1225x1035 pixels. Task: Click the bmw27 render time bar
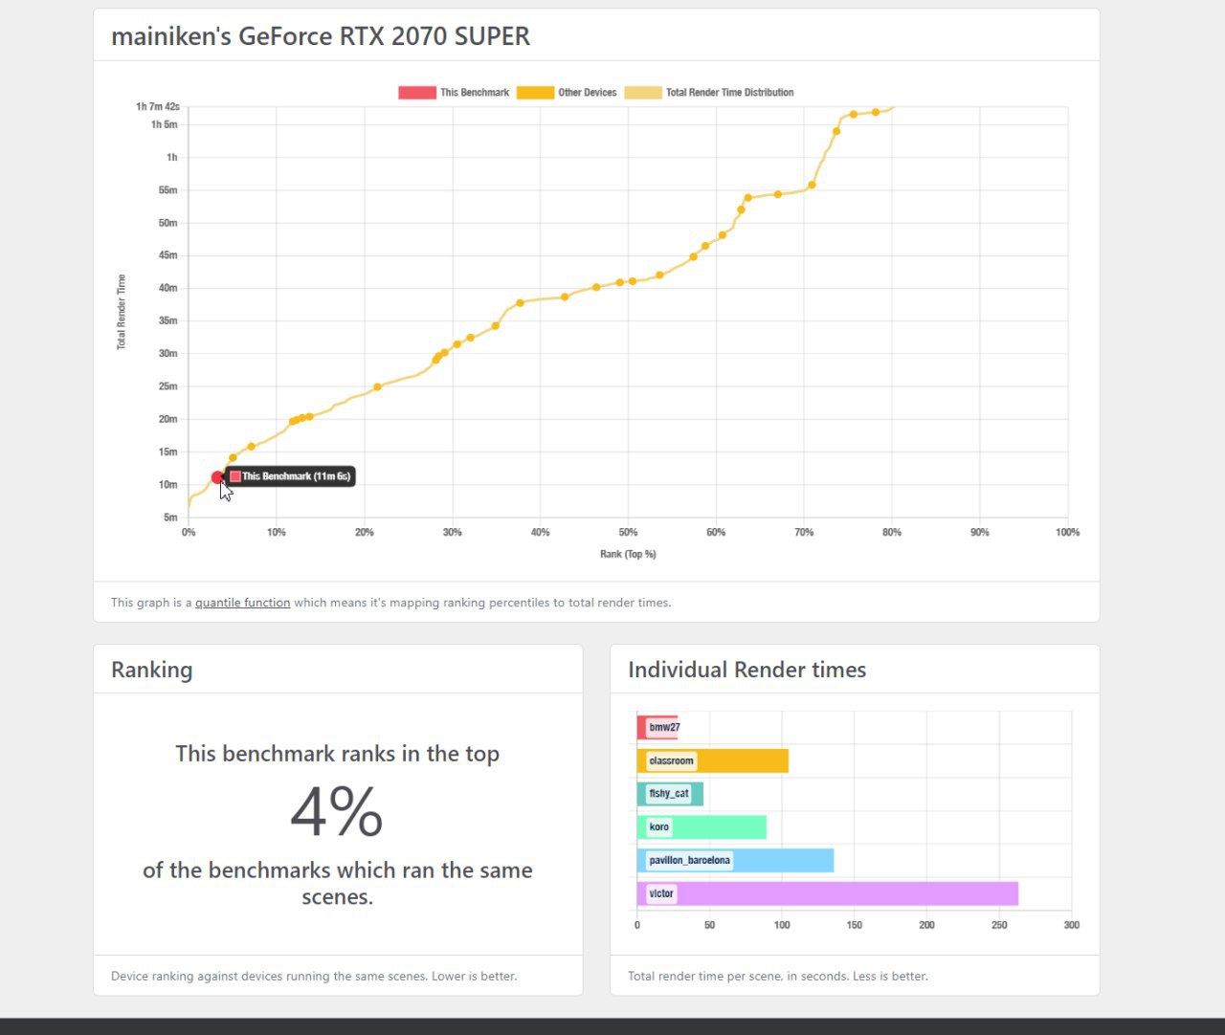[x=657, y=728]
